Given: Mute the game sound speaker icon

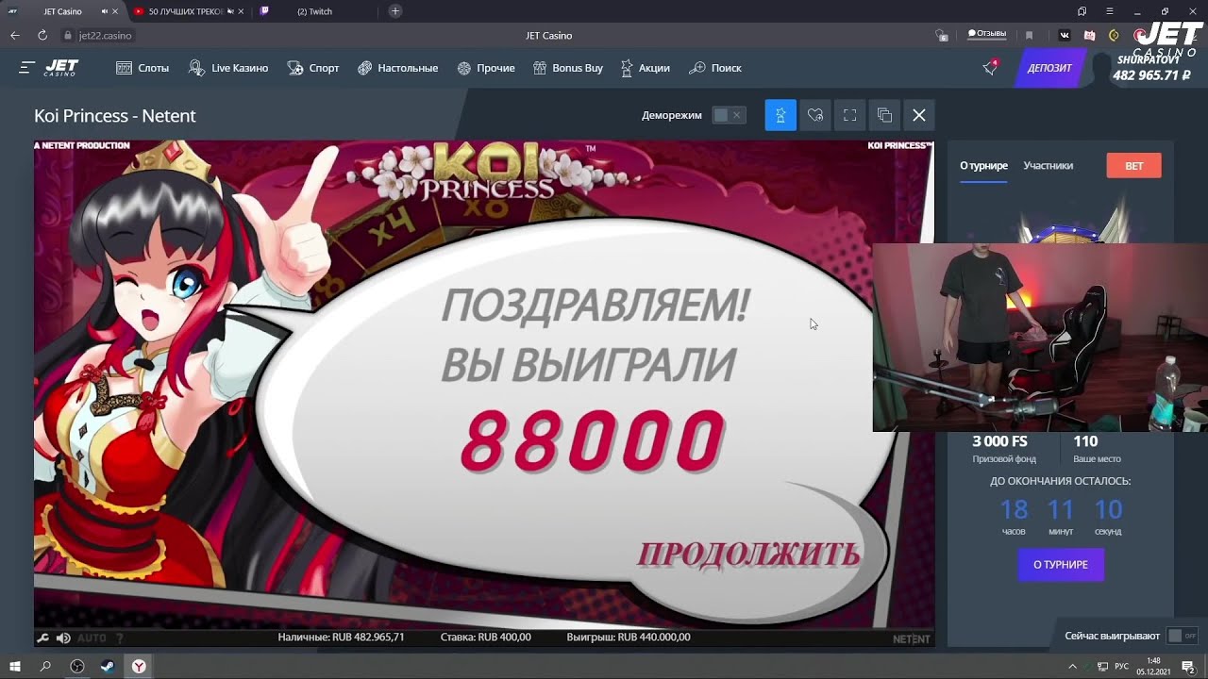Looking at the screenshot, I should (63, 638).
